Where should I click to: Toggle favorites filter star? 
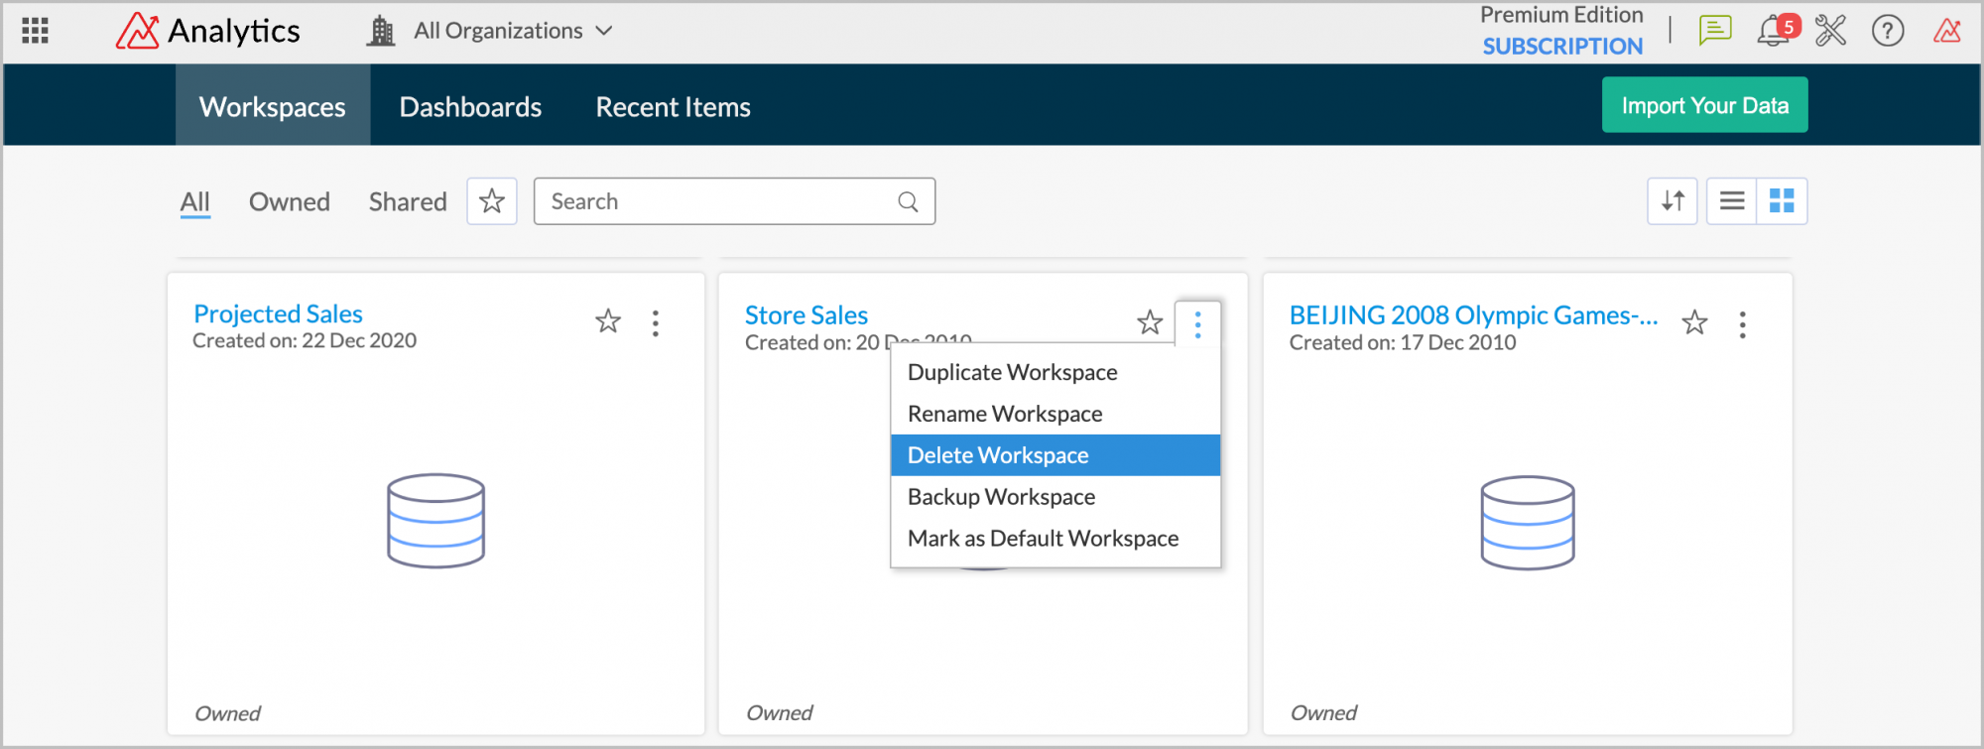[x=492, y=201]
